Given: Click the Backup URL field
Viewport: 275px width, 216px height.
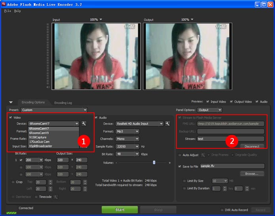Looking at the screenshot, I should pos(231,131).
